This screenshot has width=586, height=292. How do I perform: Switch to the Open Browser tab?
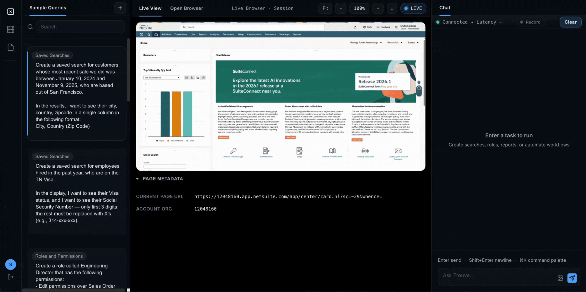pyautogui.click(x=187, y=8)
